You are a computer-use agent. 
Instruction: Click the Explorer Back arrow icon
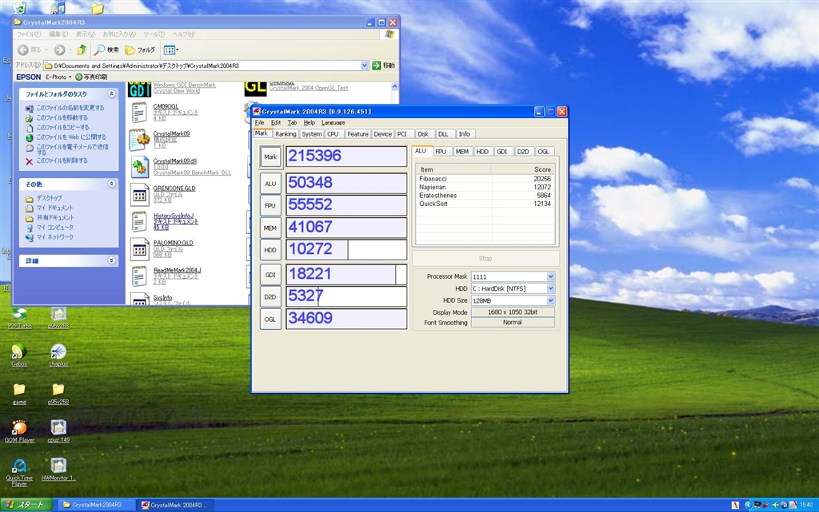click(23, 50)
